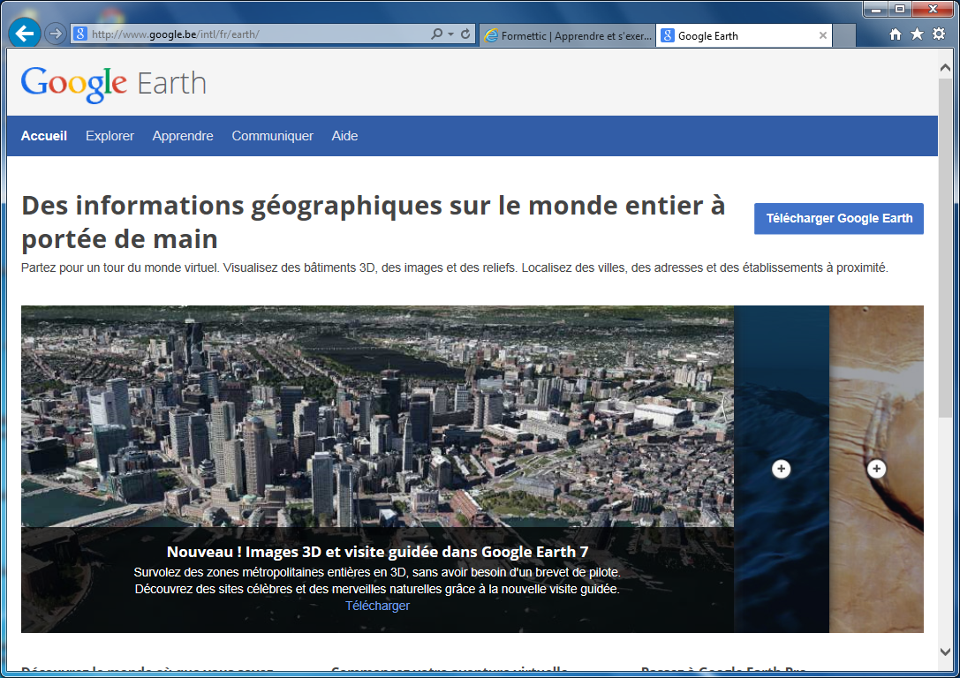Select the Google Earth browser tab
Image resolution: width=960 pixels, height=678 pixels.
(x=745, y=35)
